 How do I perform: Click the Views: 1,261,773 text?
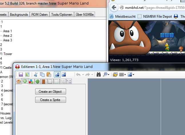click(124, 60)
